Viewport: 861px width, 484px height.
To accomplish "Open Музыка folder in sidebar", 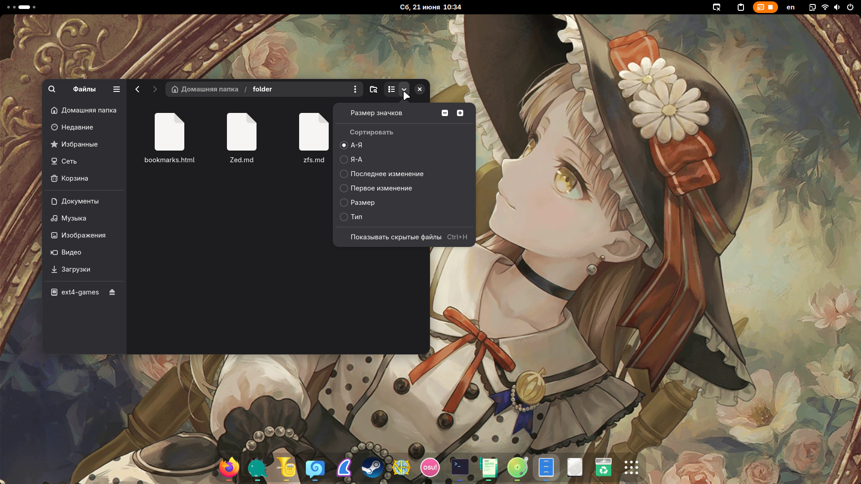I will pyautogui.click(x=84, y=218).
